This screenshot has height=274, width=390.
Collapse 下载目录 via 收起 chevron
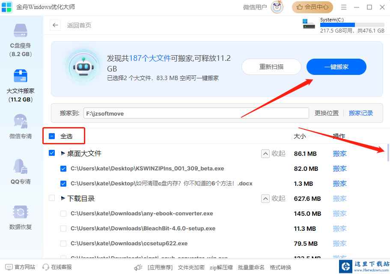click(x=265, y=198)
